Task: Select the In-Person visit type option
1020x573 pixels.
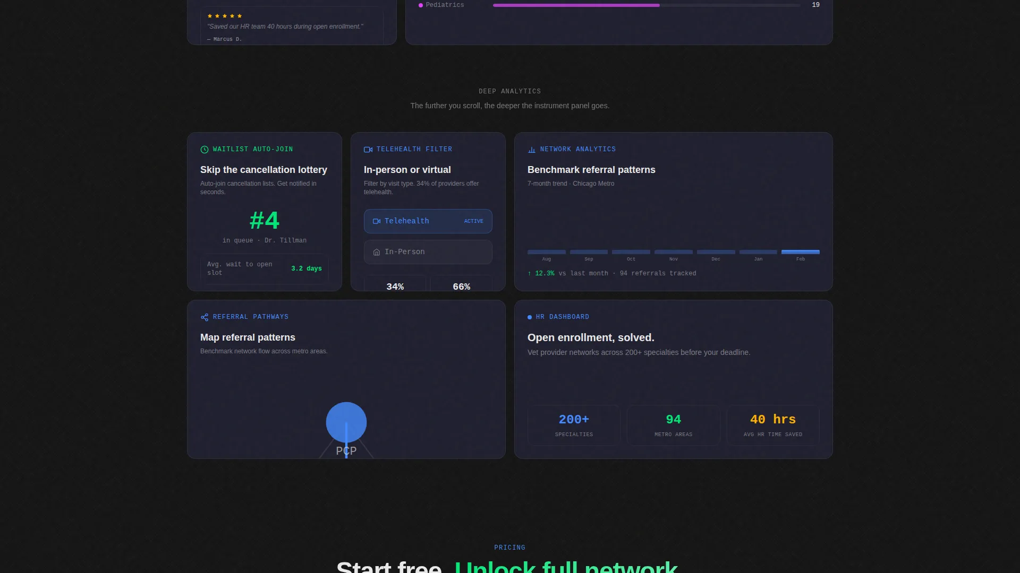Action: click(428, 252)
